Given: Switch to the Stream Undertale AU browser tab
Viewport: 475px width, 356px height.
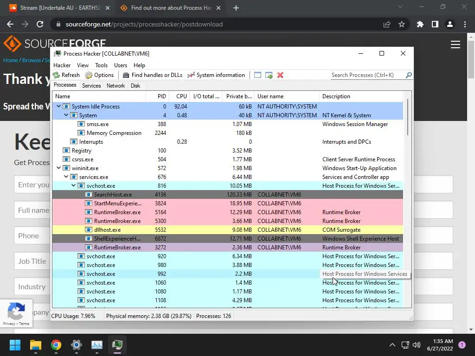Looking at the screenshot, I should tap(59, 8).
